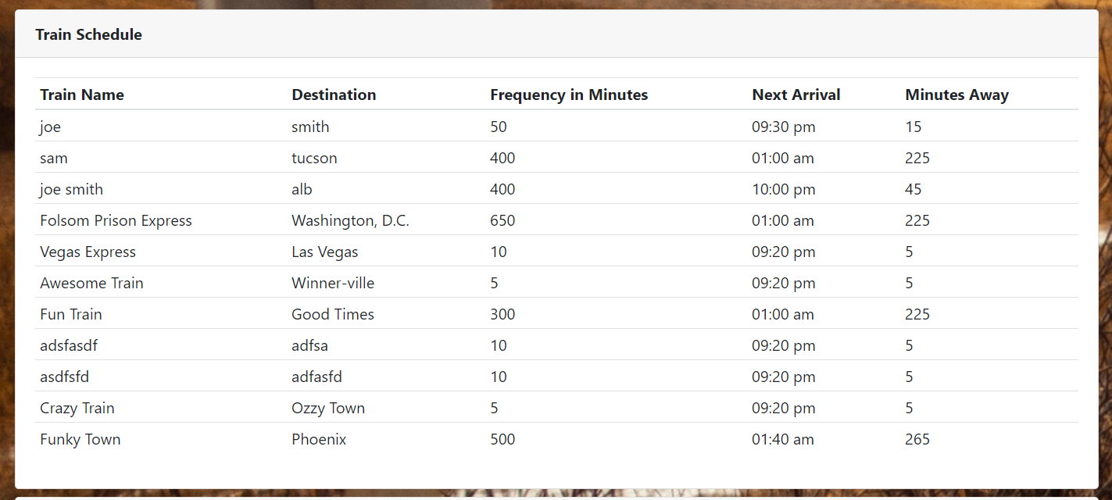Viewport: 1112px width, 500px height.
Task: Select the Funky Town train row
Action: pos(80,439)
